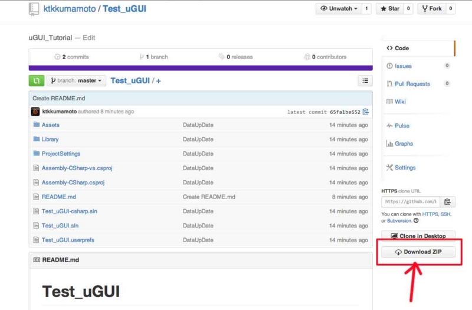This screenshot has height=310, width=472.
Task: Click the fork count 0
Action: [450, 8]
